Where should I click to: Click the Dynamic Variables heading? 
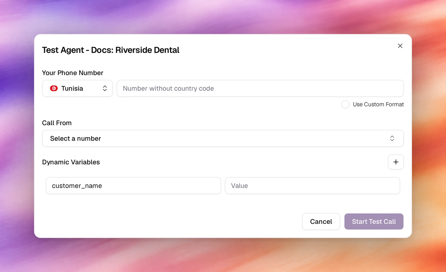(x=71, y=162)
